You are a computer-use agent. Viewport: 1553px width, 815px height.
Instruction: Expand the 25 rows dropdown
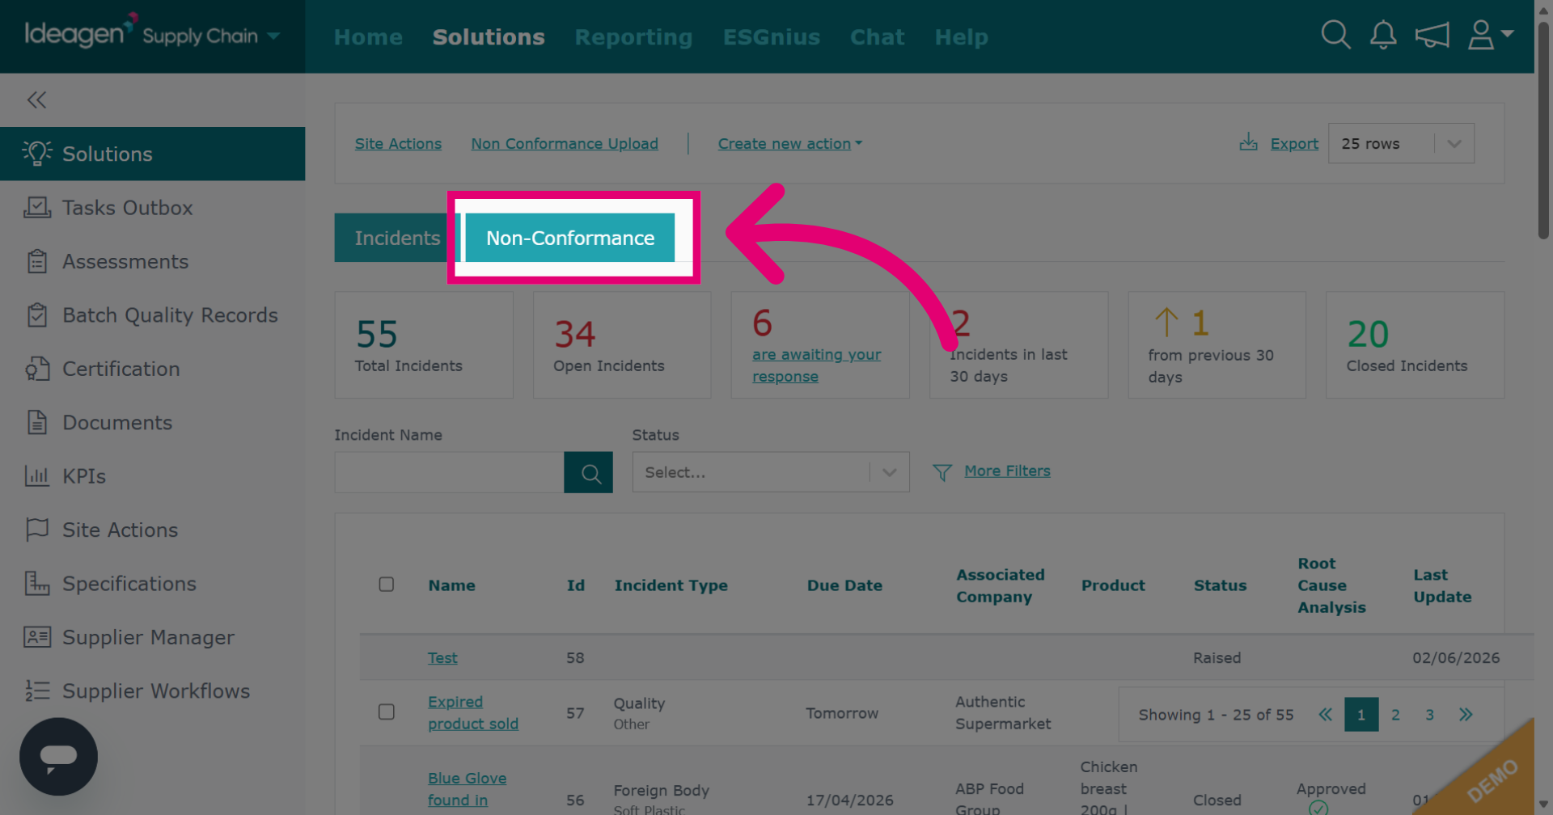(1401, 143)
